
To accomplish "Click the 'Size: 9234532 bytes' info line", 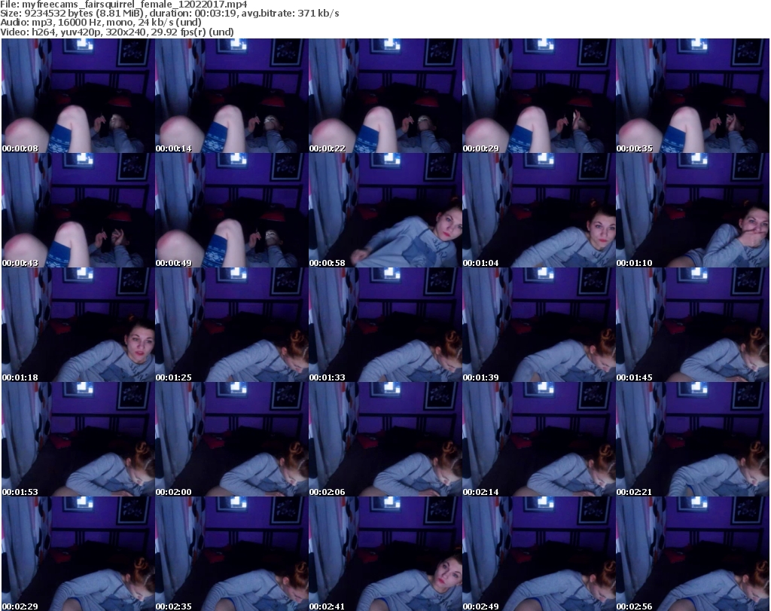I will [169, 14].
